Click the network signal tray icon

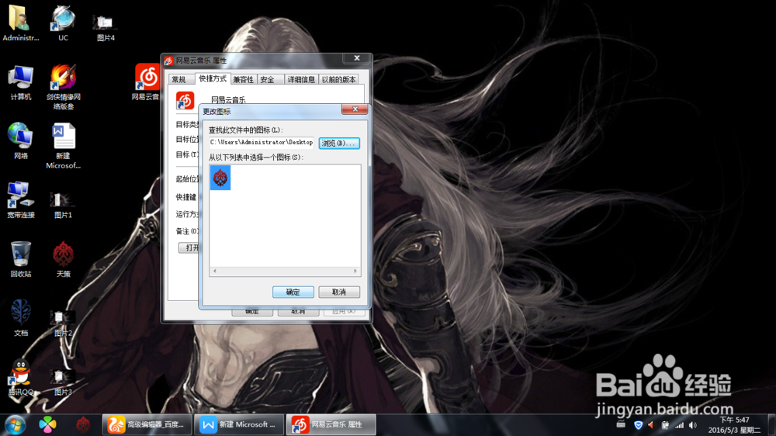click(680, 425)
